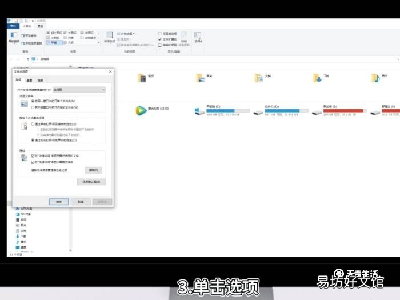Select 文档 in the navigation pane

(x=21, y=231)
